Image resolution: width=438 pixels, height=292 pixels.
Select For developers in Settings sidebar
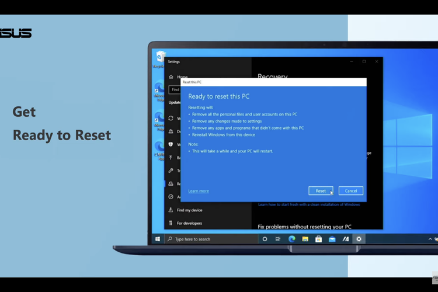(189, 223)
